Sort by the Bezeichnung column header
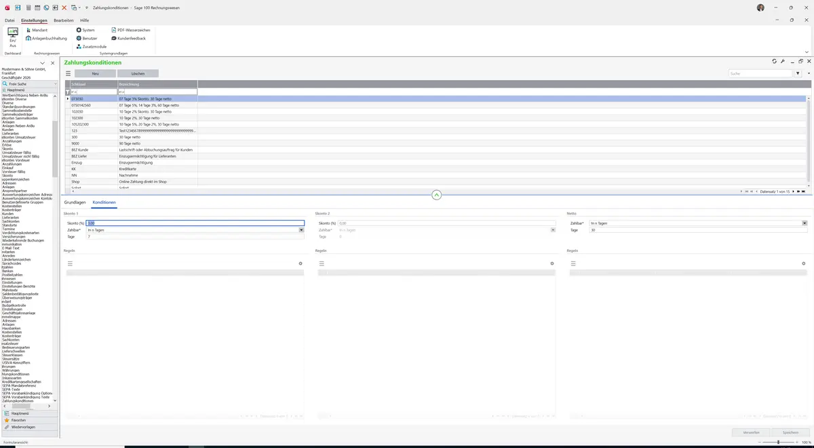Screen dimensions: 814x448 (x=157, y=84)
